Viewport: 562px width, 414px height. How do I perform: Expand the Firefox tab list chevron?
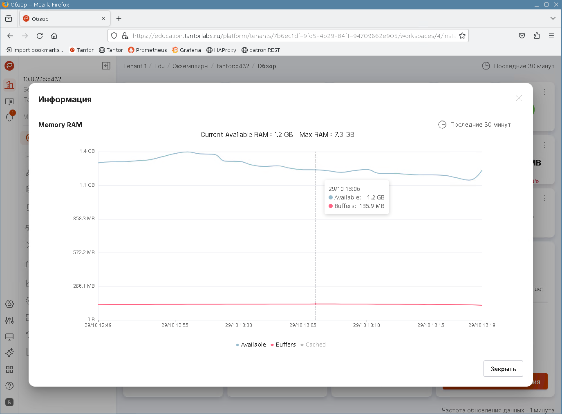(x=553, y=18)
